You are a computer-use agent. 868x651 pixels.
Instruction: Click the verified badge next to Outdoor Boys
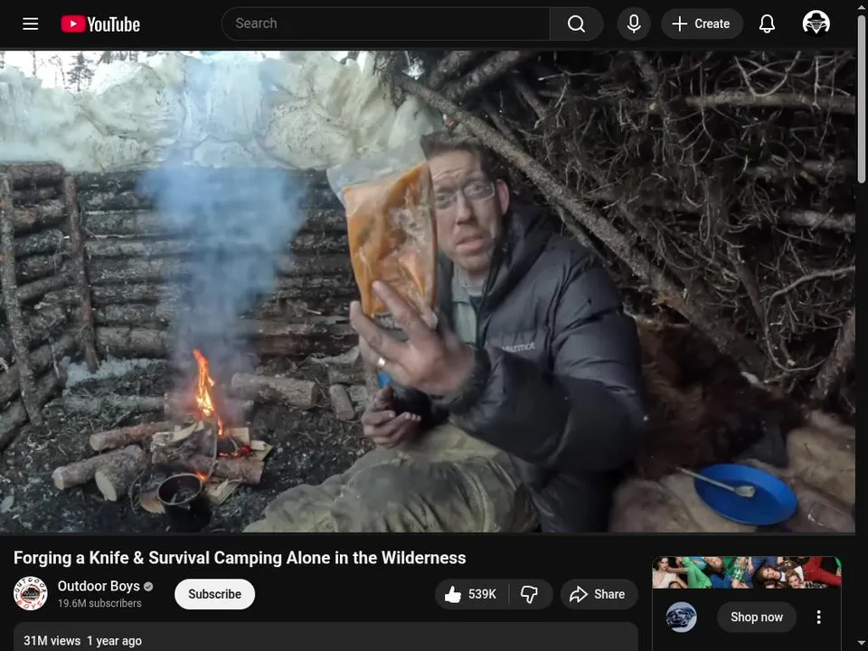click(148, 586)
